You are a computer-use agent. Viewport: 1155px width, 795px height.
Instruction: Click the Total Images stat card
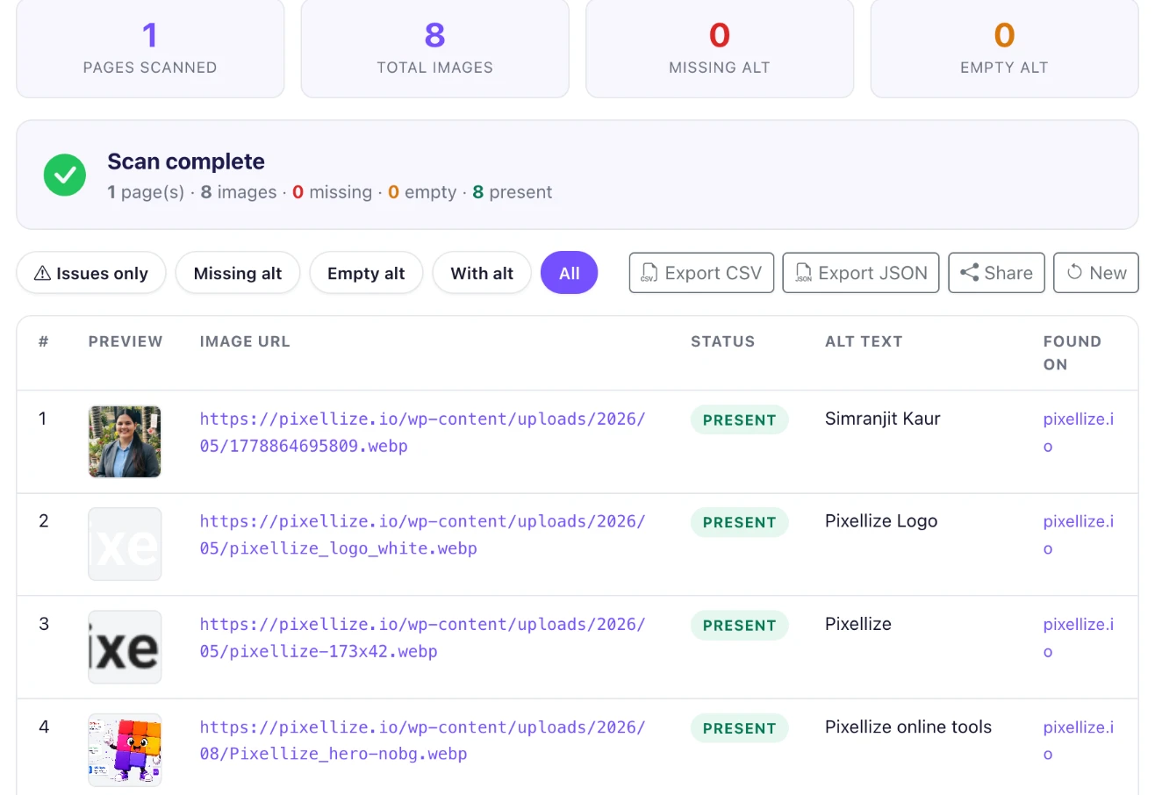[x=434, y=47]
